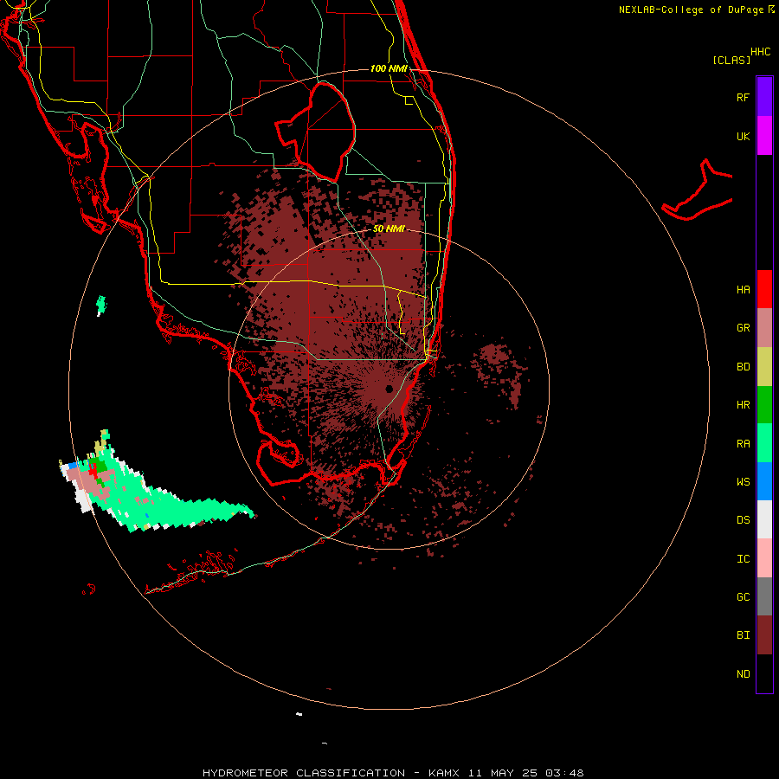The image size is (779, 779).
Task: Click the blue WS legend swatch
Action: 764,481
